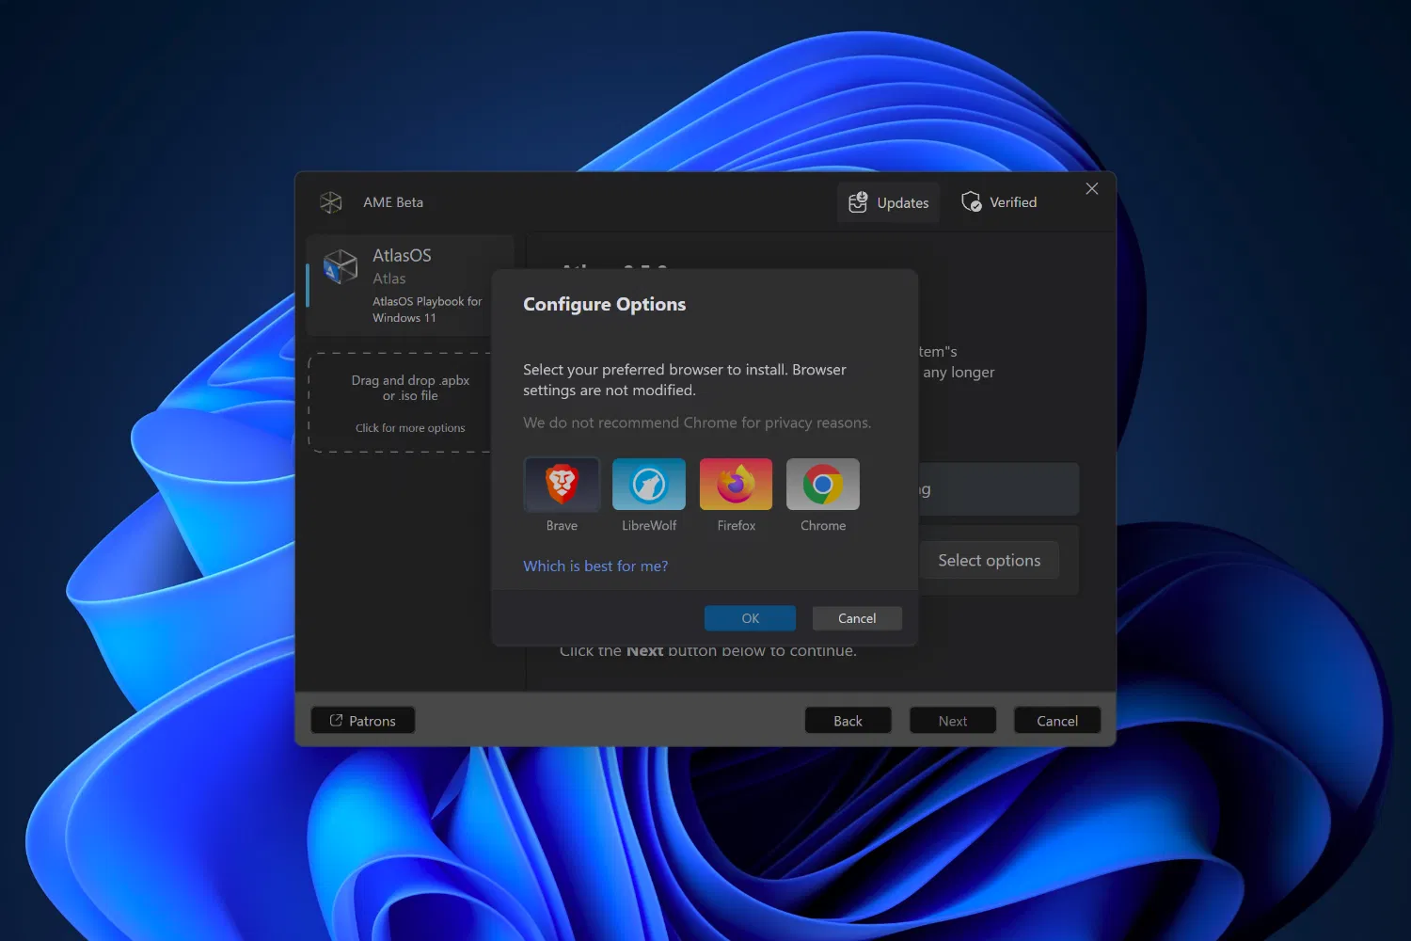Screen dimensions: 1411x941
Task: Click 'Select your preferred browser' text
Action: pos(685,380)
